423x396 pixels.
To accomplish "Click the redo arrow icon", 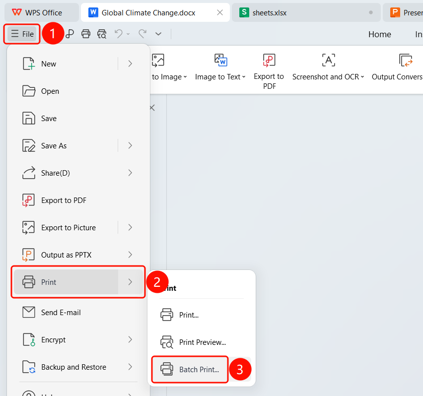I will point(142,34).
